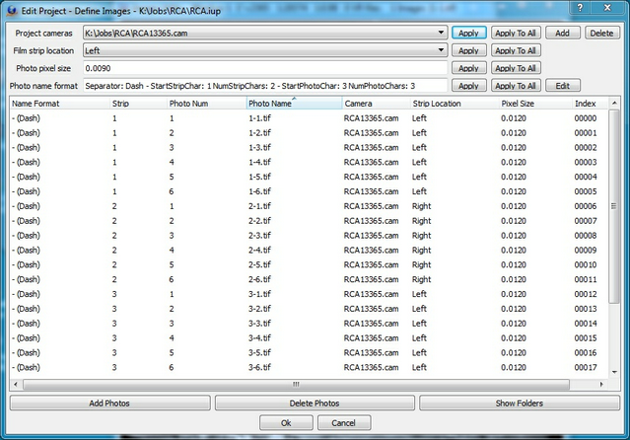This screenshot has width=630, height=440.
Task: Click Right strip location in 2-1.tif row
Action: tap(421, 206)
